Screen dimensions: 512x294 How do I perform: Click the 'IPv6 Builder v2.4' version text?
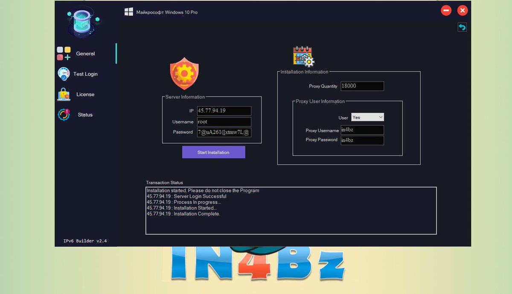tap(85, 241)
